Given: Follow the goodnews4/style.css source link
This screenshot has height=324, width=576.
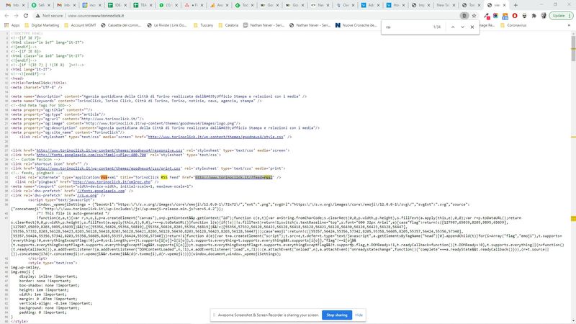Looking at the screenshot, I should click(x=215, y=137).
